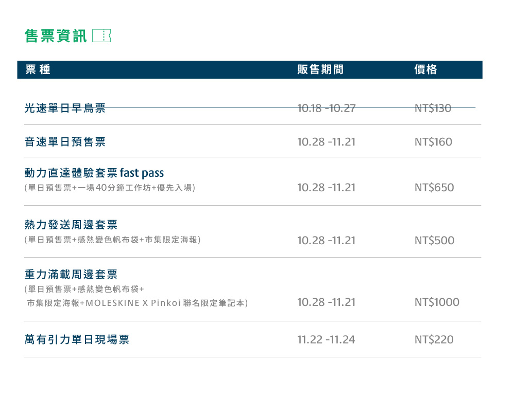Click the 價格 column header
This screenshot has height=399, width=530.
tap(425, 70)
